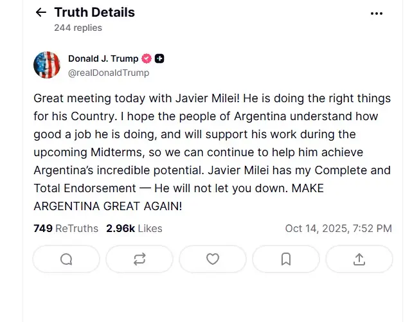
Task: Click the Truth Details header title
Action: [94, 12]
